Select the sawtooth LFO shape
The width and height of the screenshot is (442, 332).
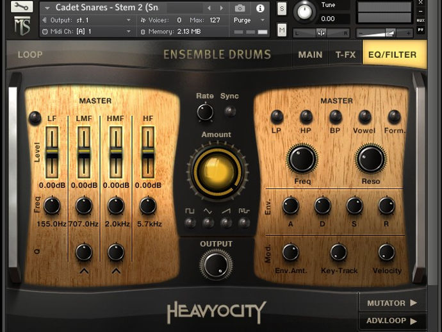pos(226,223)
